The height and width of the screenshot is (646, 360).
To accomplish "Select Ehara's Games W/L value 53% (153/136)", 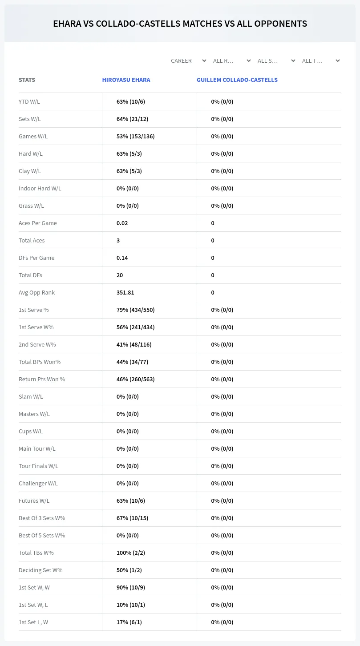I will [x=136, y=136].
